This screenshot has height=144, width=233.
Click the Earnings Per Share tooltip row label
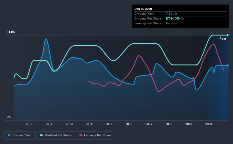click(148, 23)
